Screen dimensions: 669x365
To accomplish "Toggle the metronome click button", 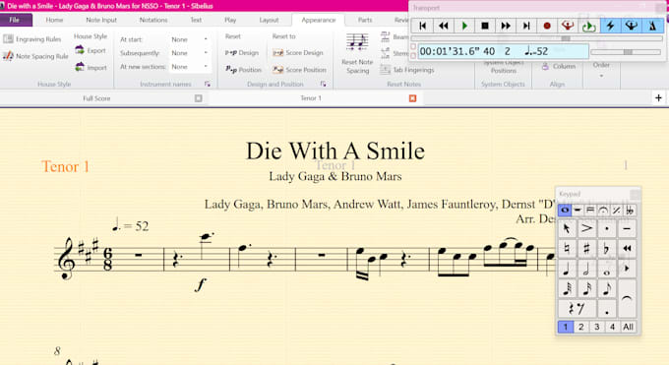I will point(652,26).
